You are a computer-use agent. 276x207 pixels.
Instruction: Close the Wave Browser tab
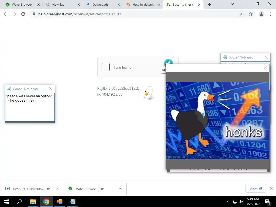[x=39, y=5]
